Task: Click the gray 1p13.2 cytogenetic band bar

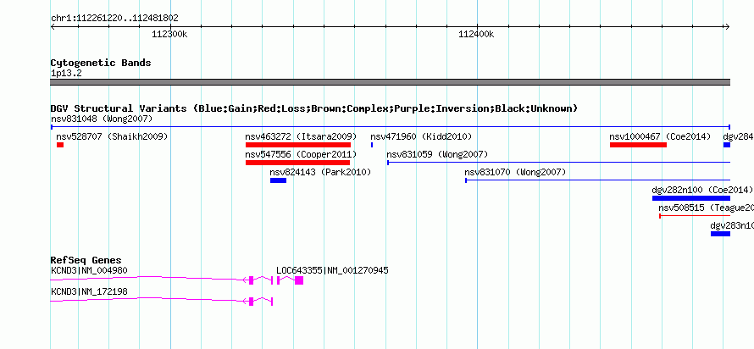Action: [390, 82]
